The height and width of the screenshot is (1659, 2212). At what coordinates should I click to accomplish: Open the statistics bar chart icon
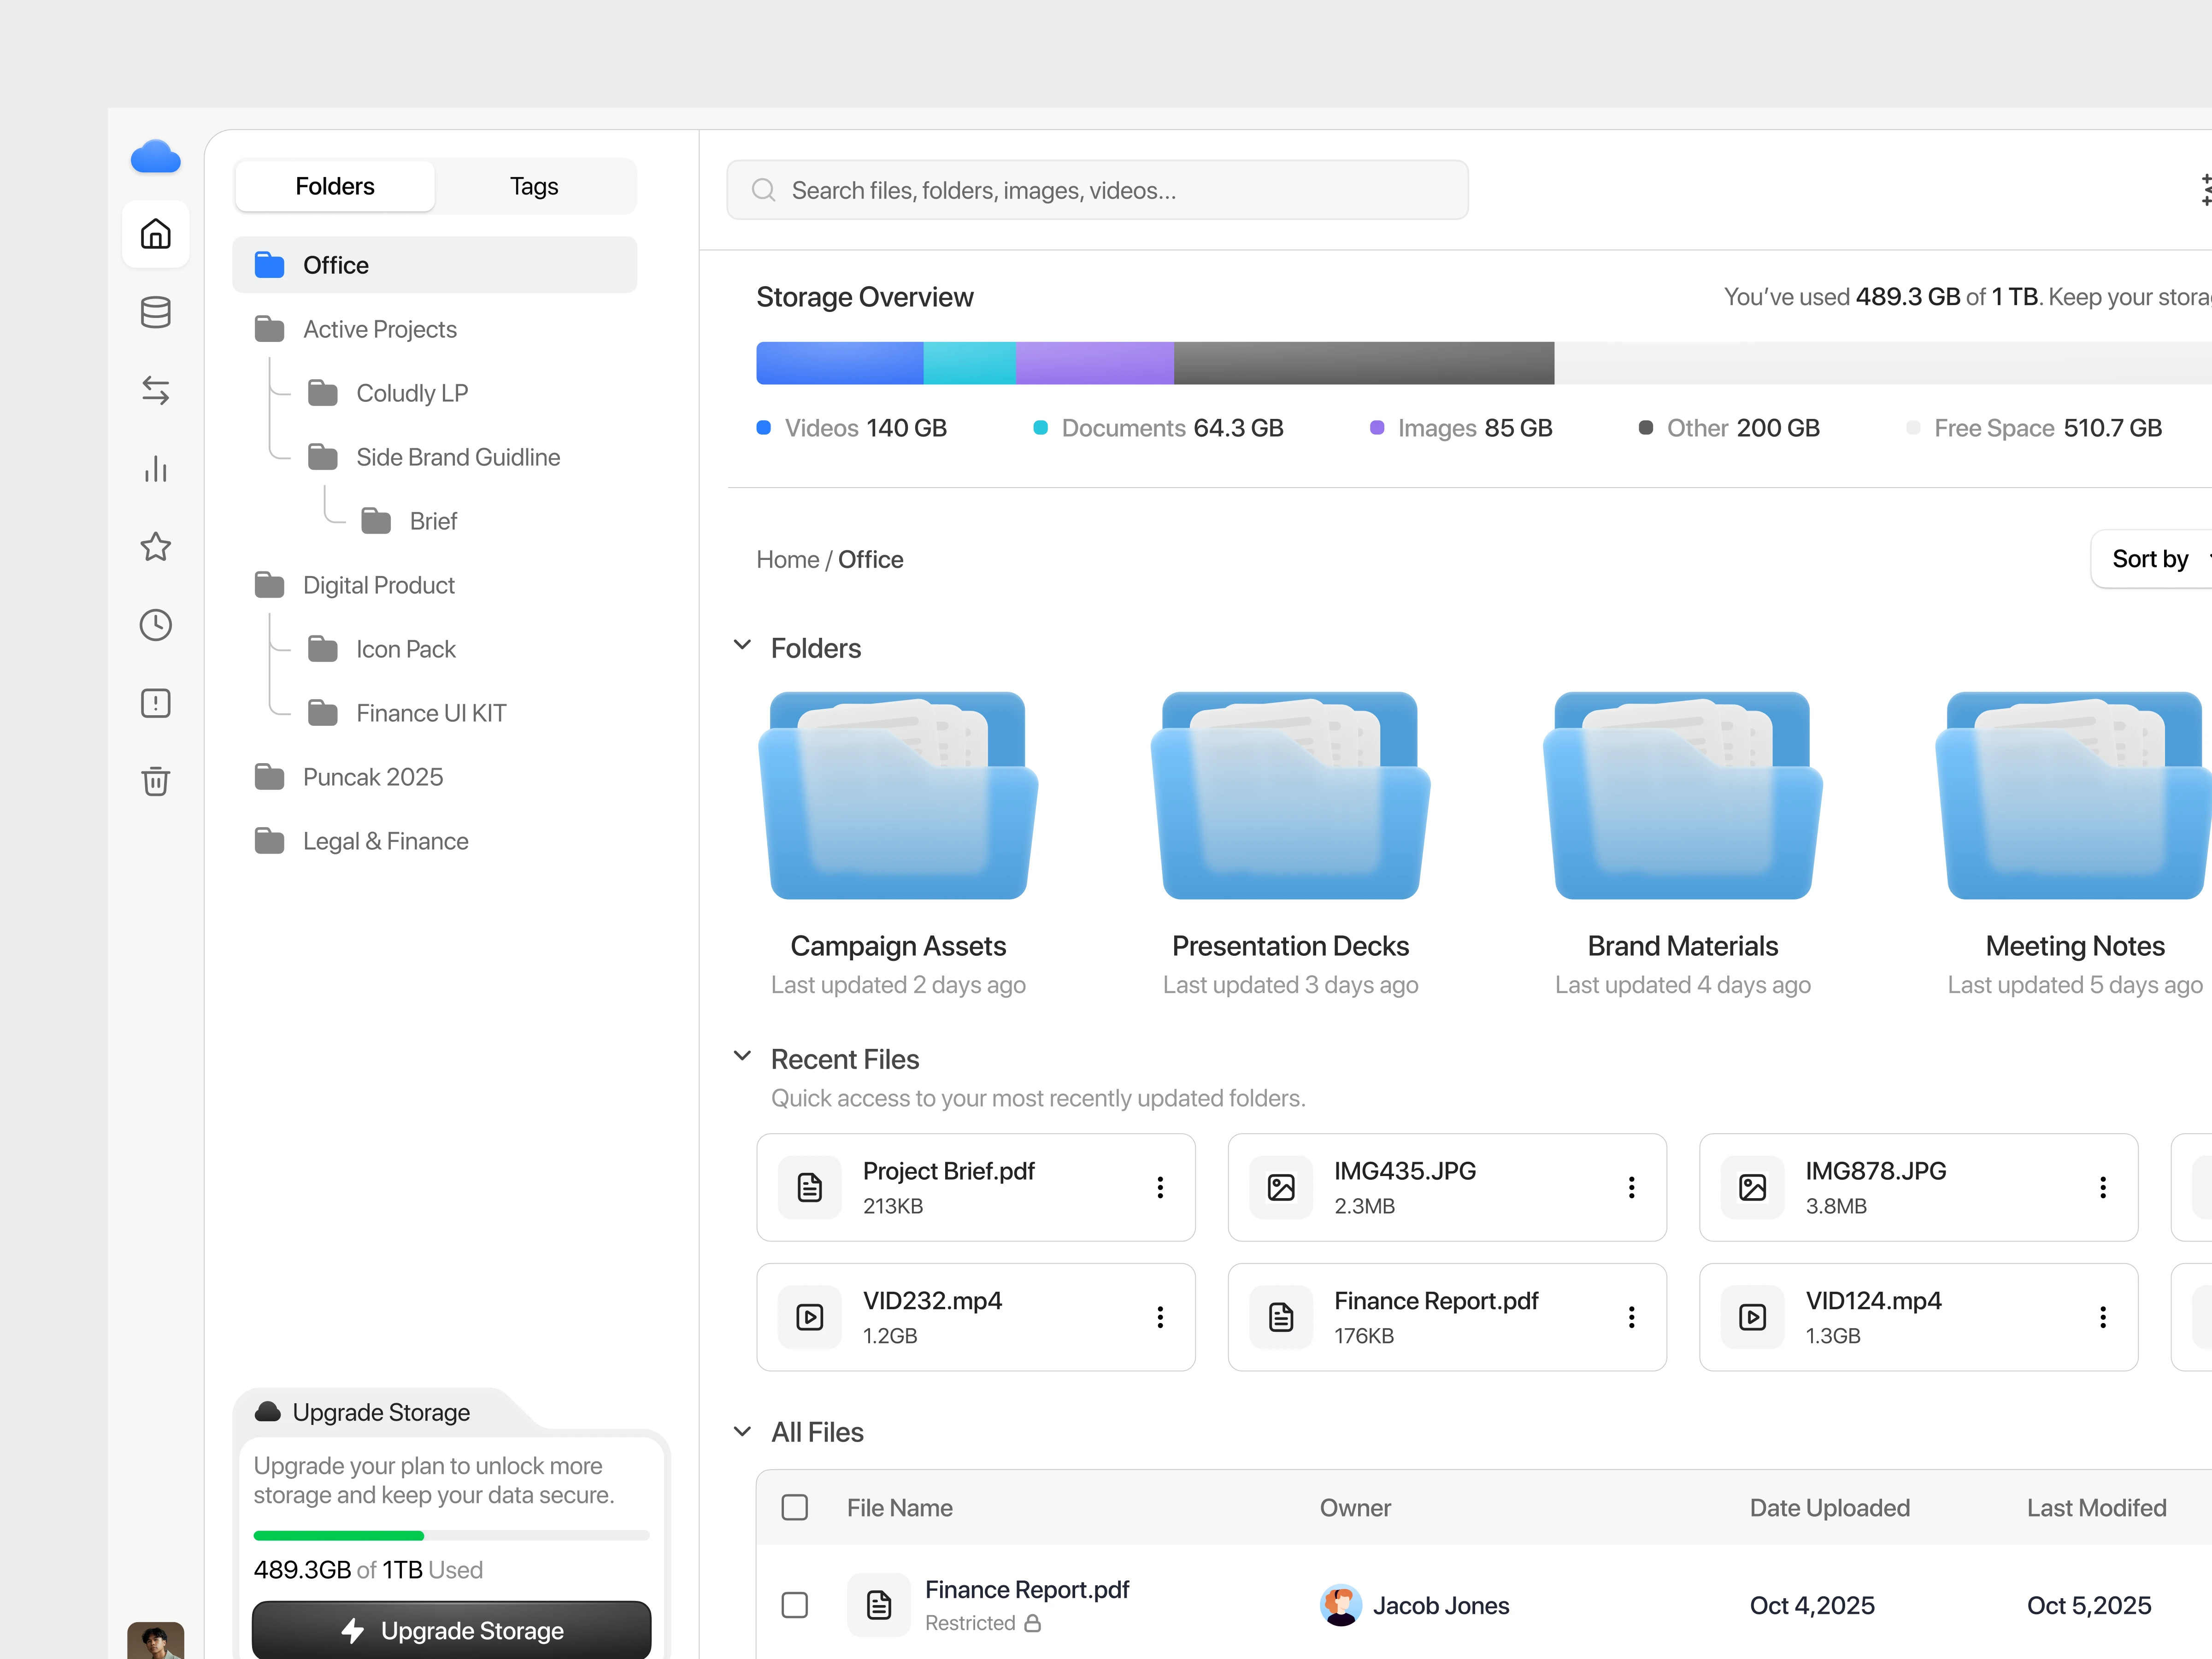(155, 468)
